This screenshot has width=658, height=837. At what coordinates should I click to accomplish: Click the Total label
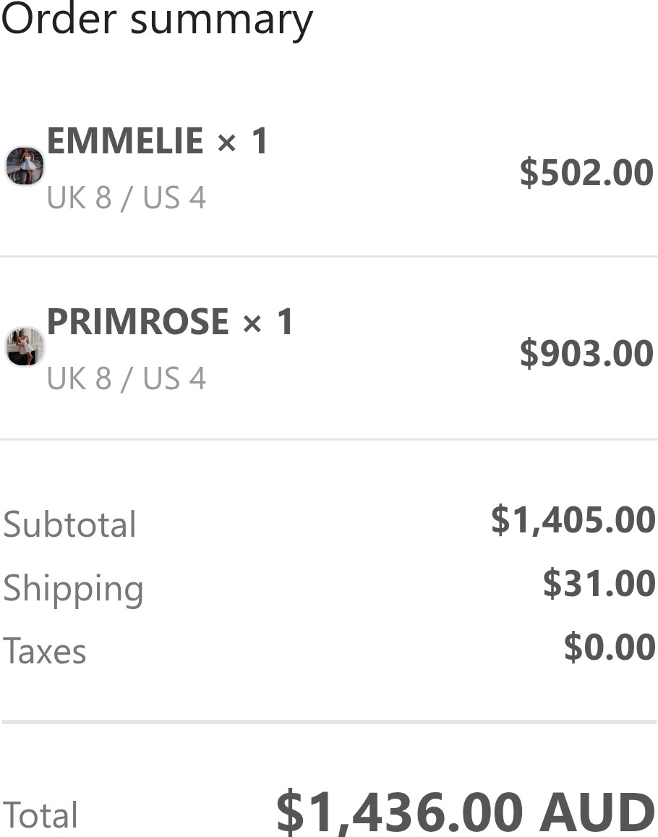coord(40,815)
